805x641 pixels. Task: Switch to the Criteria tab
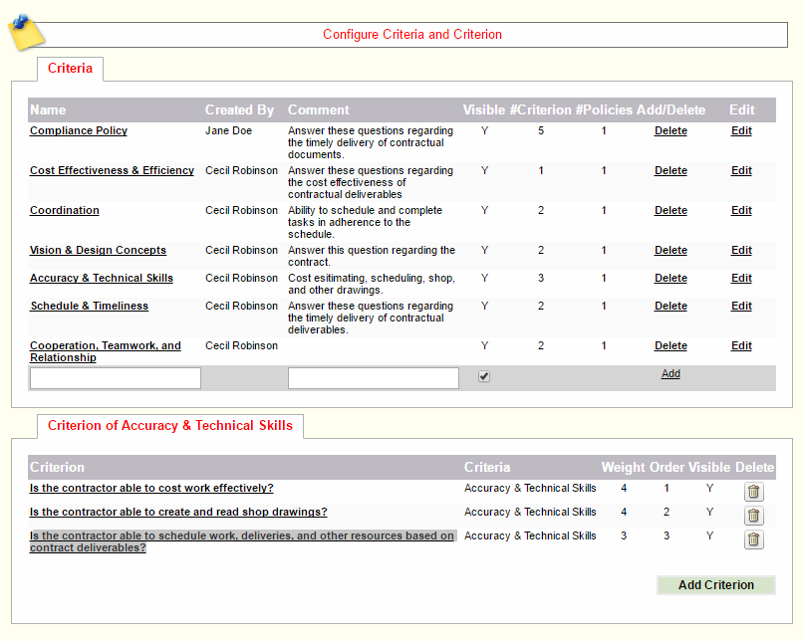(x=70, y=69)
